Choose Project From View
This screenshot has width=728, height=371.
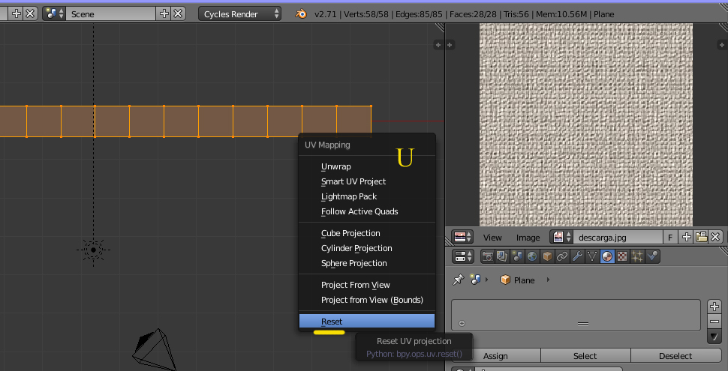(x=367, y=285)
